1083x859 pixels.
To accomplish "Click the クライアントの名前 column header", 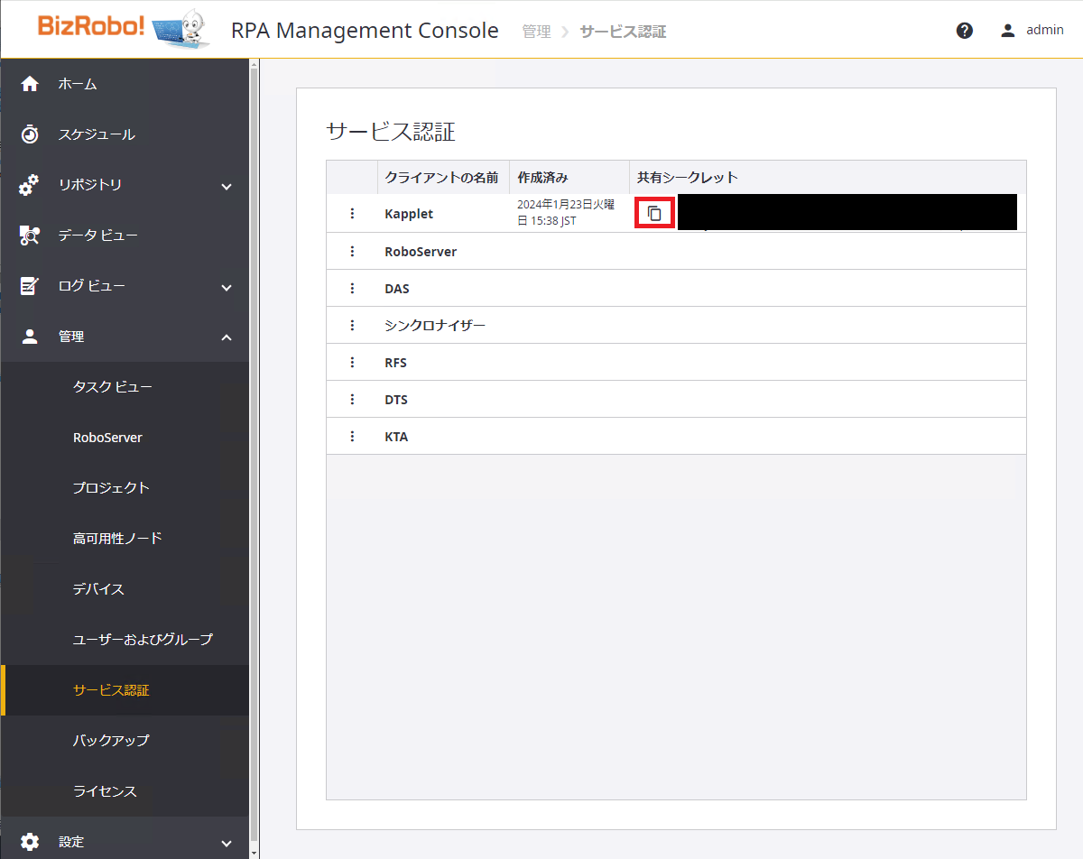I will (x=441, y=178).
